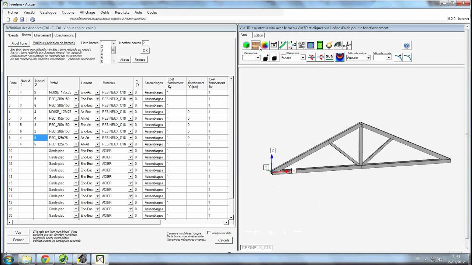
Task: Switch to the Edition tab
Action: [258, 35]
